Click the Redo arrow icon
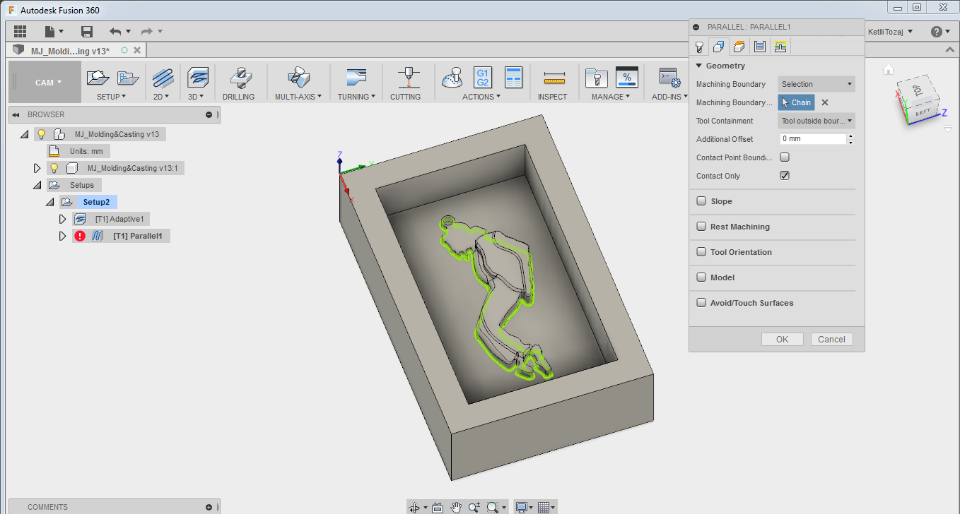Viewport: 960px width, 514px height. [147, 31]
